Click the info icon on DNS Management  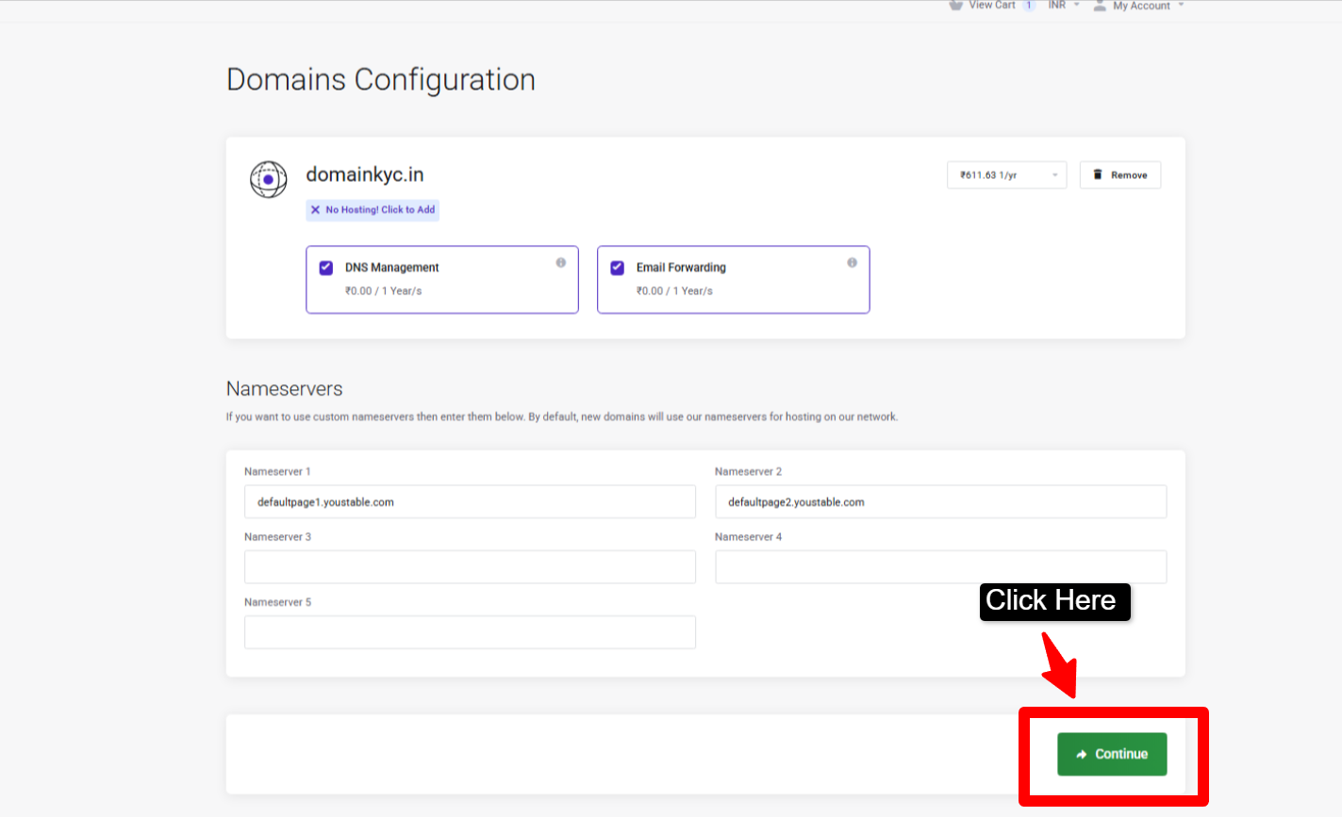coord(560,263)
